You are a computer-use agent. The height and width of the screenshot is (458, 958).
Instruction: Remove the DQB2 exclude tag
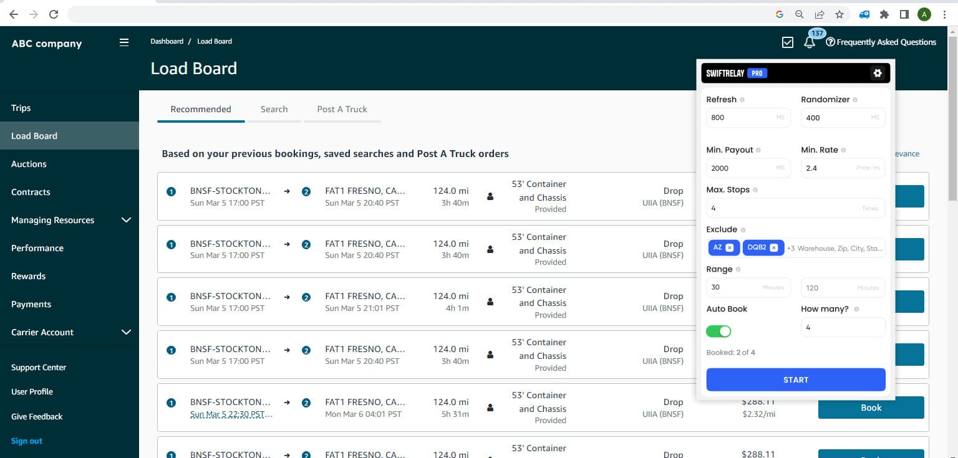[774, 247]
